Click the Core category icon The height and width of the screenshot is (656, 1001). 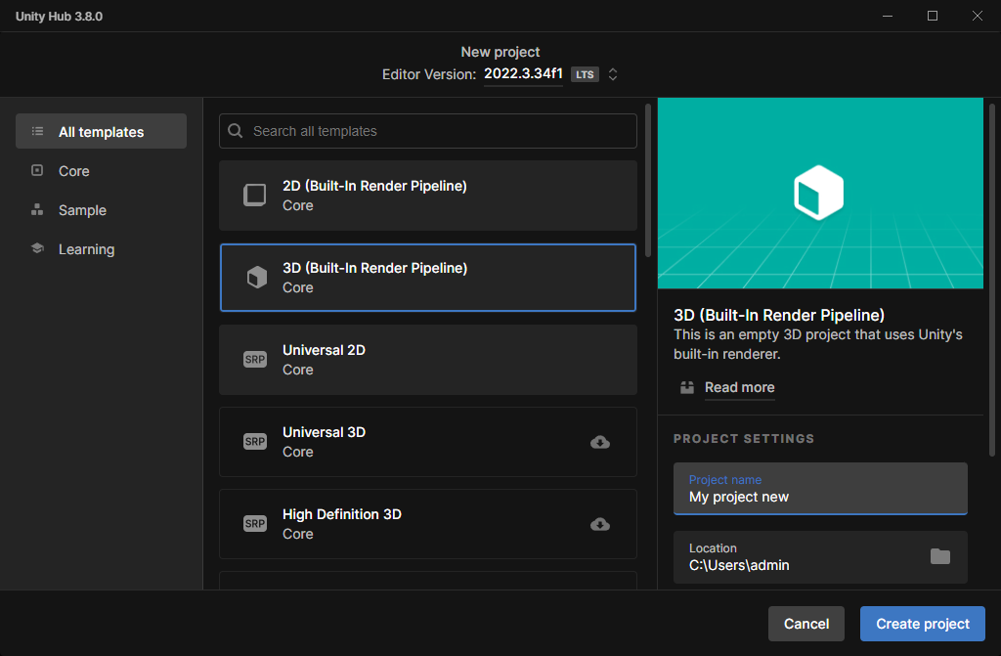[x=38, y=170]
